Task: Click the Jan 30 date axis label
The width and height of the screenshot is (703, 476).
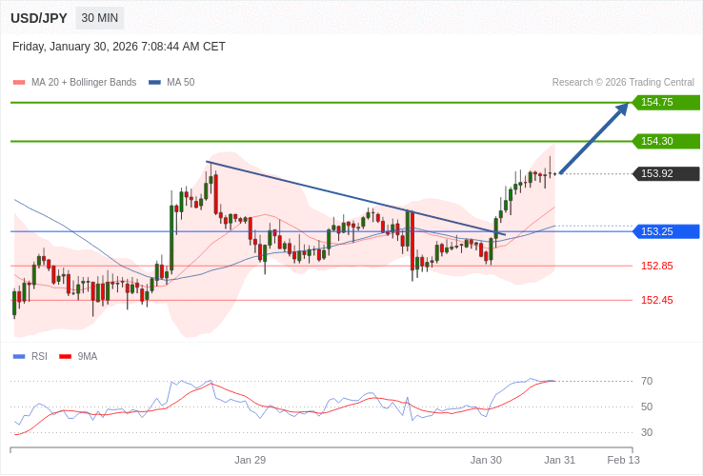Action: [x=486, y=461]
